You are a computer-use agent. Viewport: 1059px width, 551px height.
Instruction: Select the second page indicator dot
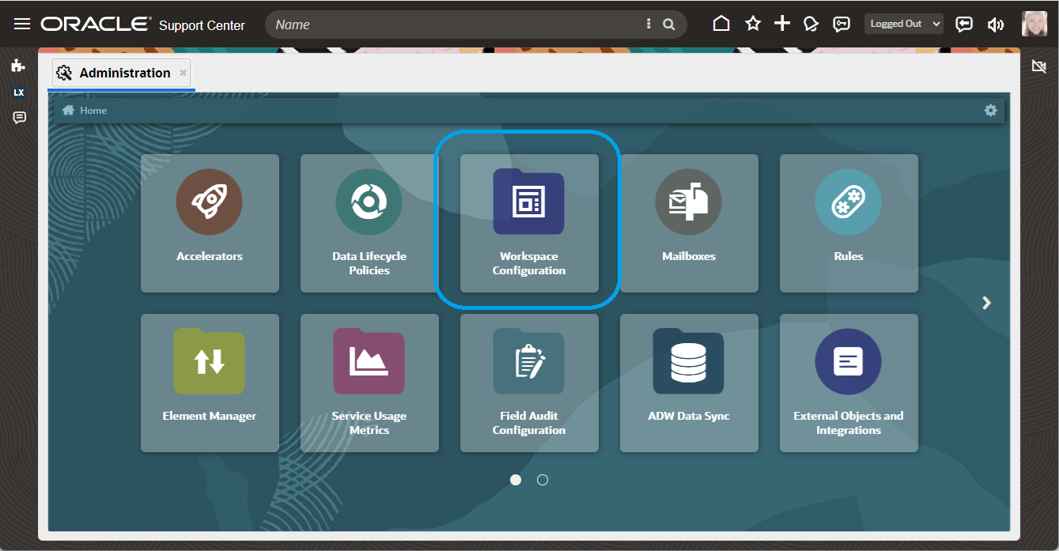tap(543, 480)
